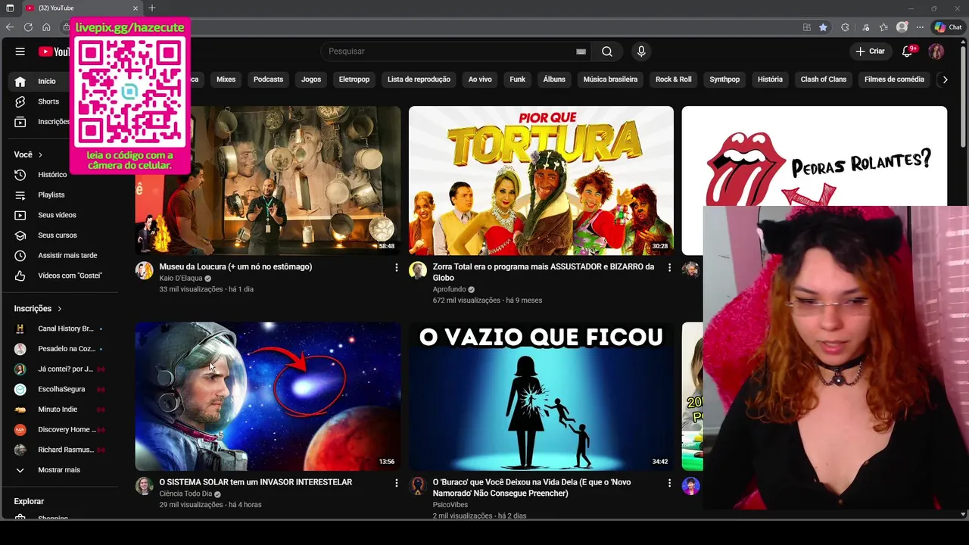Select the Eletropop filter chip
This screenshot has width=969, height=545.
(354, 79)
